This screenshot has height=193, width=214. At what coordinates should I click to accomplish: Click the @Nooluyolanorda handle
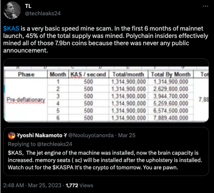(x=91, y=135)
